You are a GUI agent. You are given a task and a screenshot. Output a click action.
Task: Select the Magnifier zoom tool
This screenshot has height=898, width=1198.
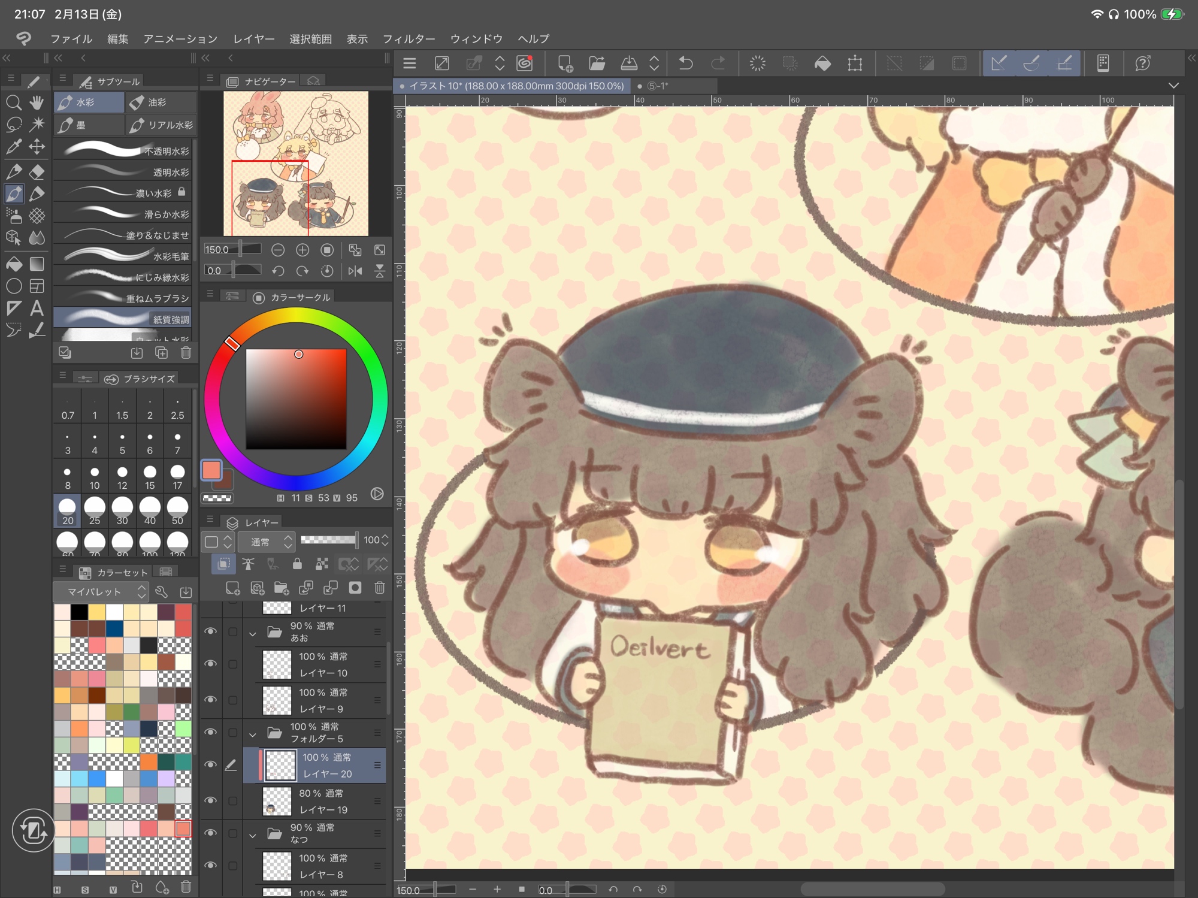(x=13, y=103)
